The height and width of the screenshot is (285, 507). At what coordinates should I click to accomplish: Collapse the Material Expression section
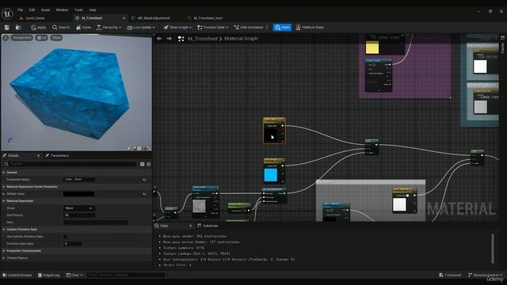4,201
